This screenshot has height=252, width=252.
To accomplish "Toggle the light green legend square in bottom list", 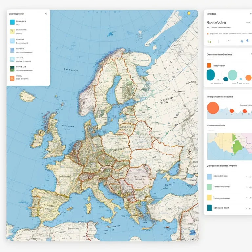I will tap(209, 187).
